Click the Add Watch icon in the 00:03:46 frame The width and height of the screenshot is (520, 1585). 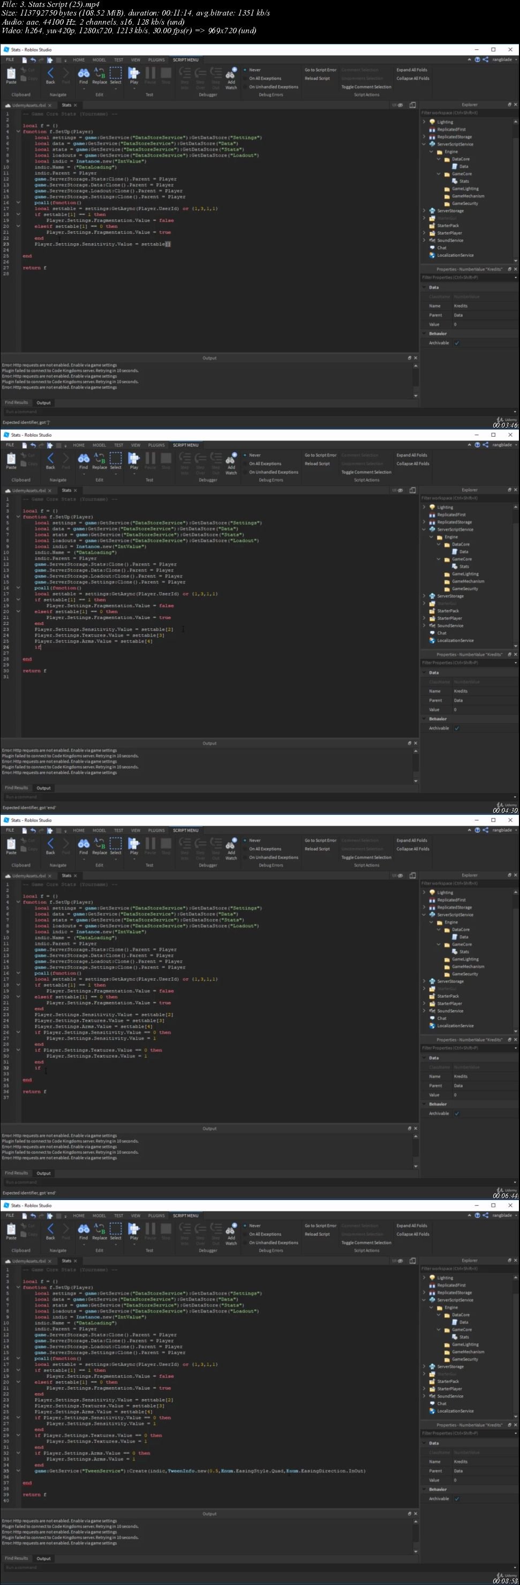click(x=231, y=73)
